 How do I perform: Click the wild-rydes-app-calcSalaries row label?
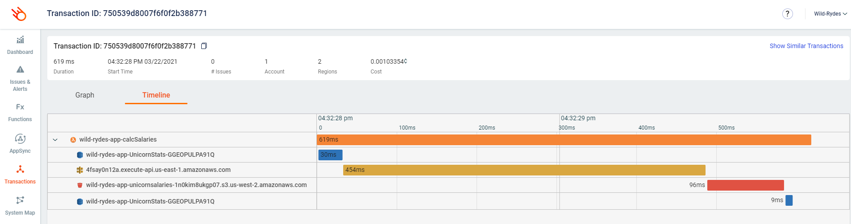click(x=118, y=139)
